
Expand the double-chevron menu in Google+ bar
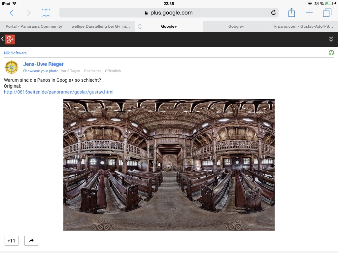[331, 40]
